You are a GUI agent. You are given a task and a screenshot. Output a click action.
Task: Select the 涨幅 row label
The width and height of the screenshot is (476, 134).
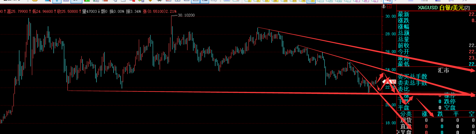tap(403, 27)
